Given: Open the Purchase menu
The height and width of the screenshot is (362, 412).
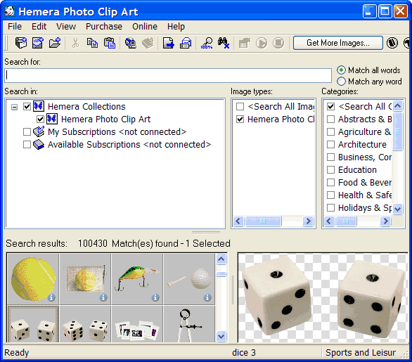Looking at the screenshot, I should [104, 27].
